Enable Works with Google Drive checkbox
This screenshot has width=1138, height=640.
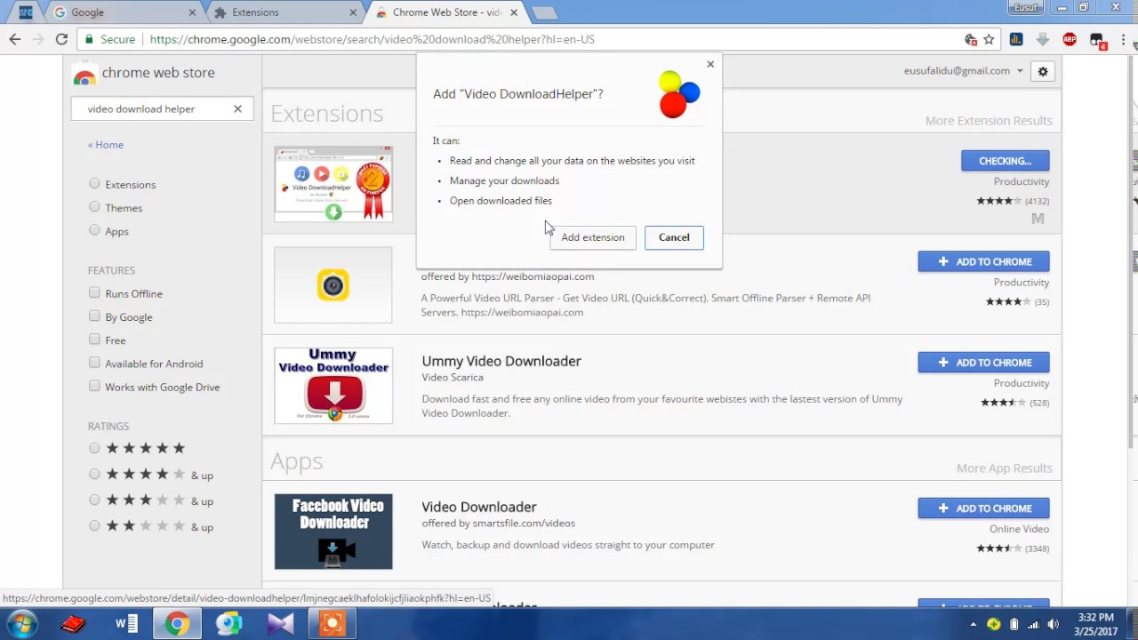94,386
